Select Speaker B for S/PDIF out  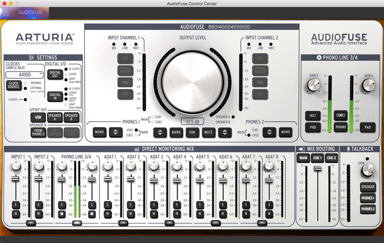[x=71, y=117]
